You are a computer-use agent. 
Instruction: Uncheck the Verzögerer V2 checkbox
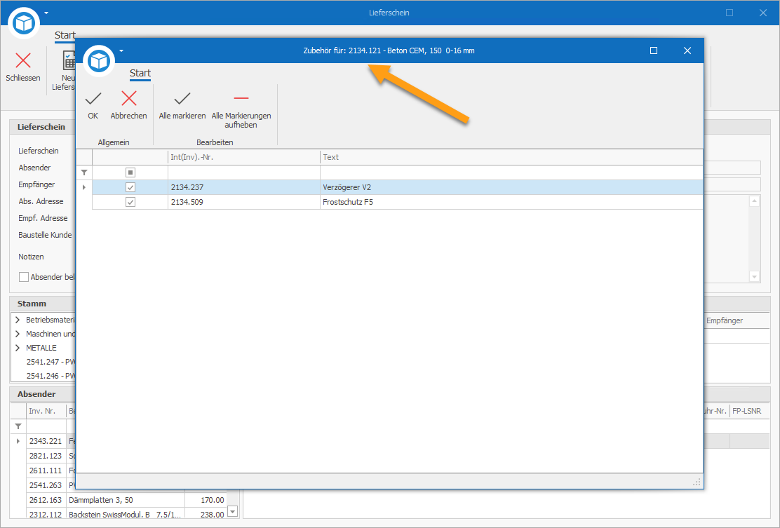pos(130,187)
